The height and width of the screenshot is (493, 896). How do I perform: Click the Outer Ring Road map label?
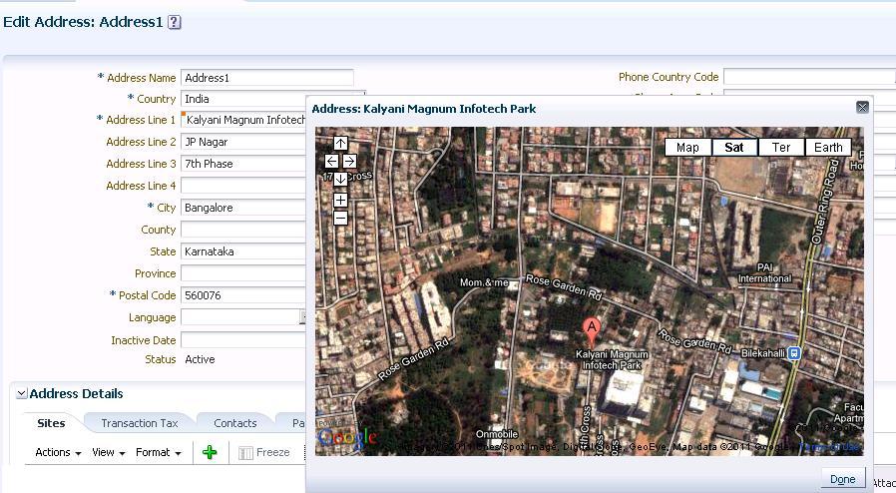click(x=826, y=201)
